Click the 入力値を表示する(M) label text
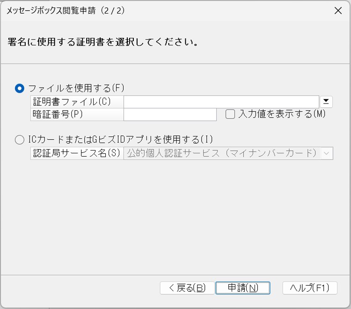Image resolution: width=351 pixels, height=309 pixels. [282, 114]
